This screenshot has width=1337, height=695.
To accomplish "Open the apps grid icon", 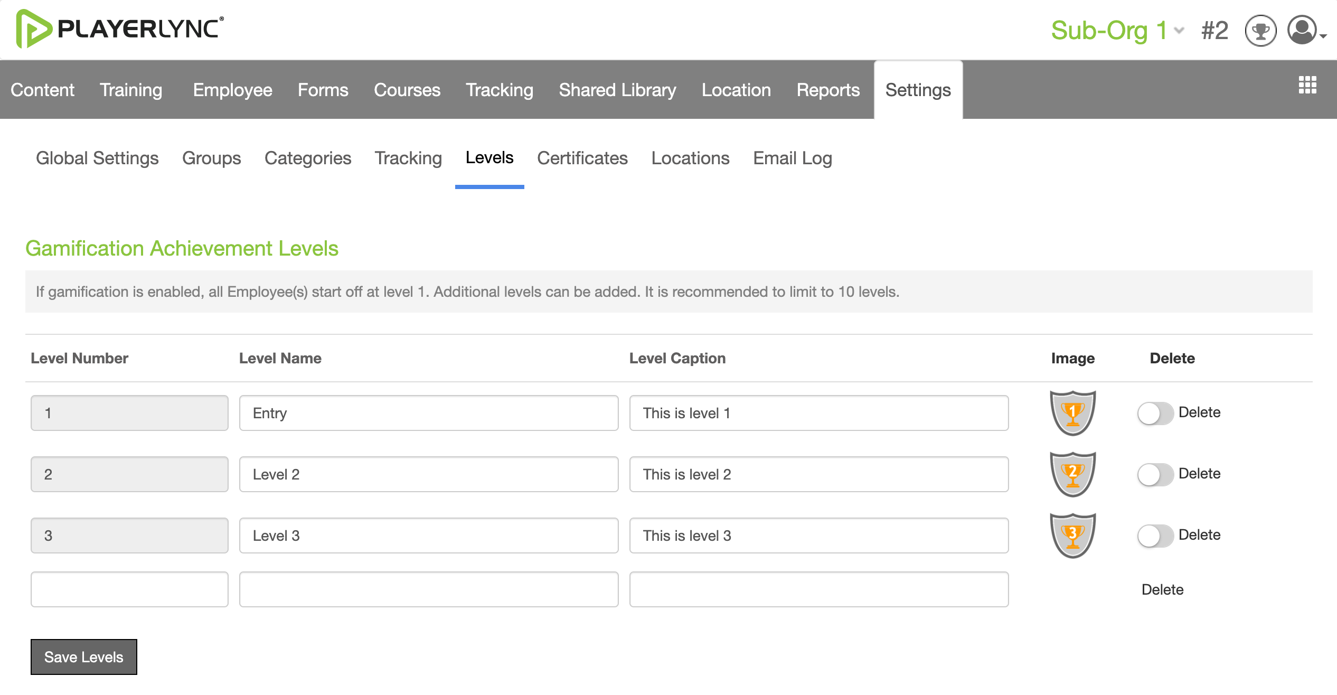I will pos(1307,85).
